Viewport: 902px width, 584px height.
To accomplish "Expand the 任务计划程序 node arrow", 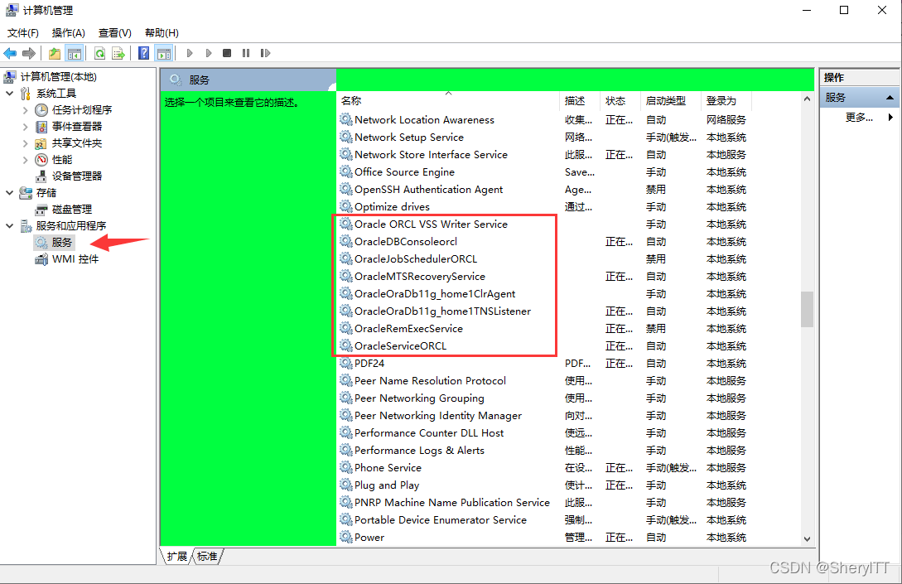I will tap(26, 110).
